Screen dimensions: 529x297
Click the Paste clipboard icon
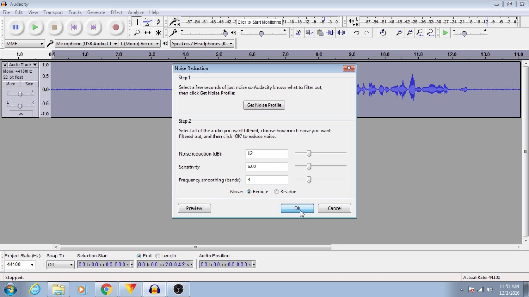coord(320,33)
